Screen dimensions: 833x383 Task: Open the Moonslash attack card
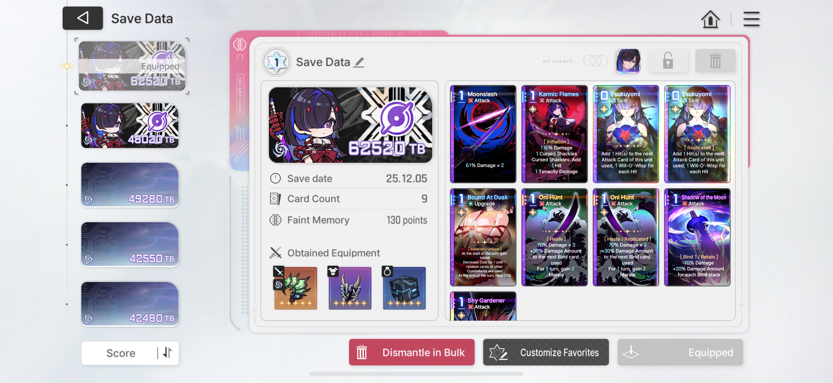point(483,134)
